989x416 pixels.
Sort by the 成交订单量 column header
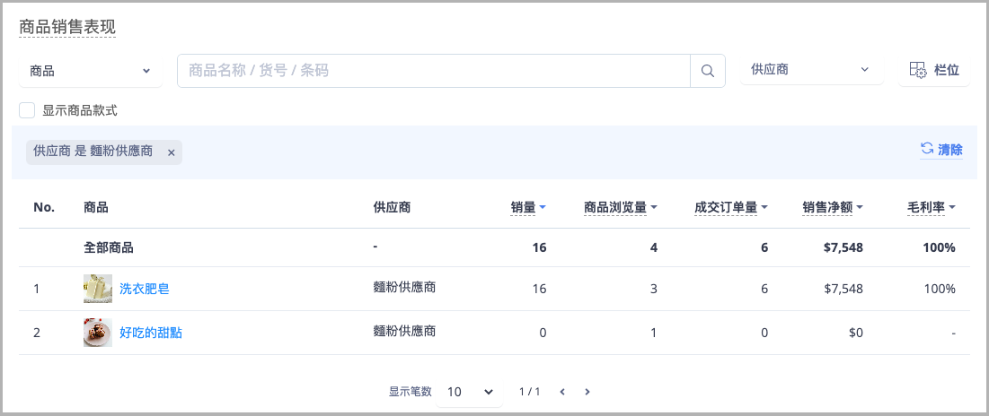[x=730, y=207]
